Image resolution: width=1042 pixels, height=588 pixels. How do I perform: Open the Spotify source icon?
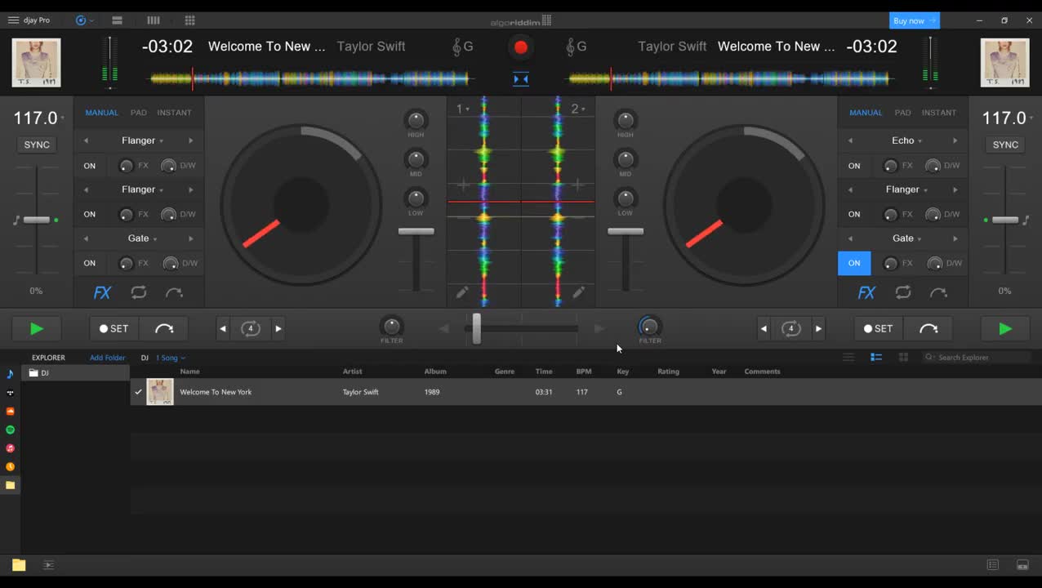(11, 430)
